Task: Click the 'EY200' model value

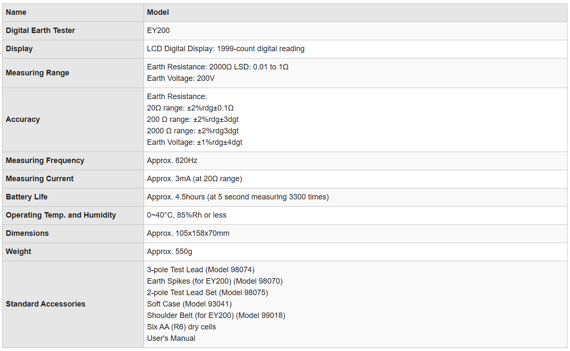Action: coord(158,30)
